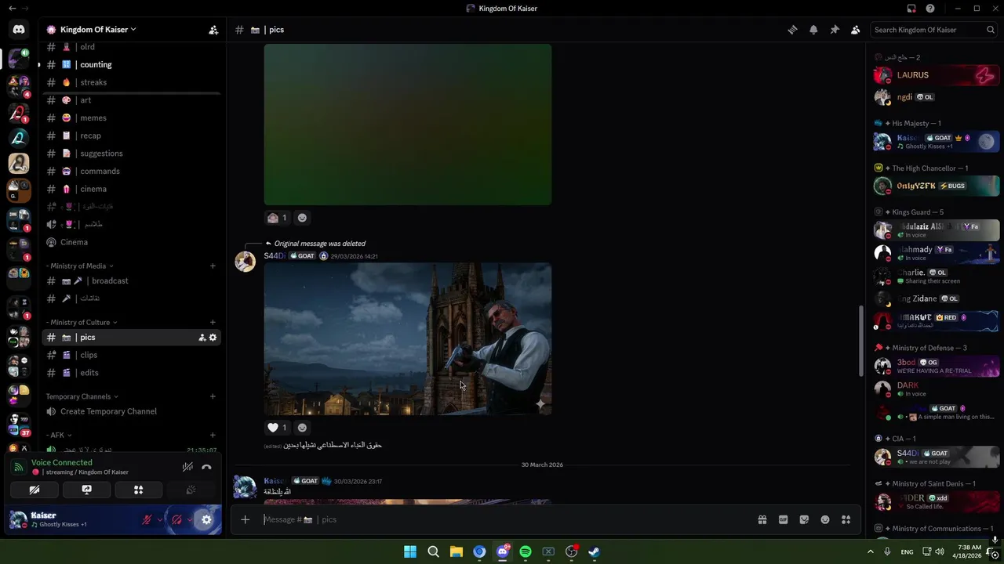
Task: Toggle noise suppression icon in voice panel
Action: point(187,467)
